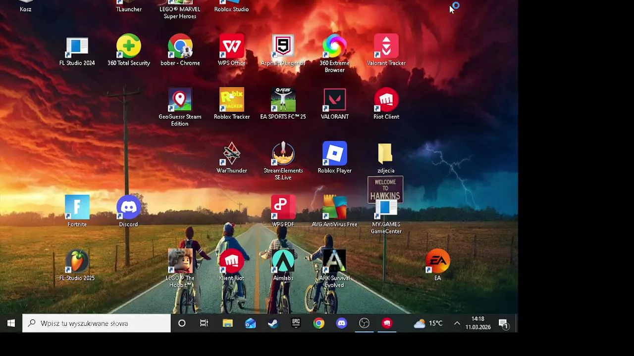
Task: Select Klient Riot desktop icon
Action: coord(231,266)
